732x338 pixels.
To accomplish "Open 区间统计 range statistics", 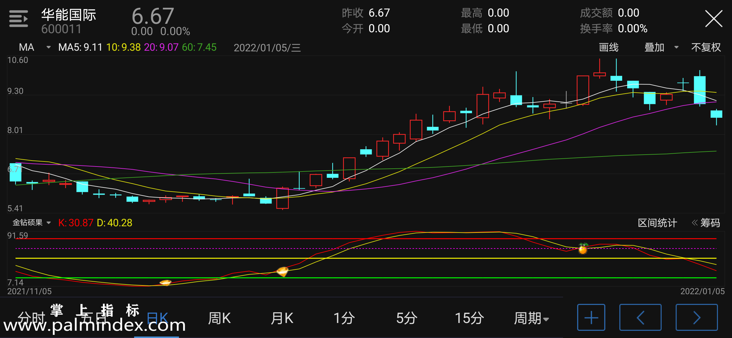I will pyautogui.click(x=657, y=223).
